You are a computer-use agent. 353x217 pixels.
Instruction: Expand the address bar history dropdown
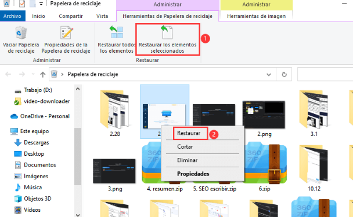pyautogui.click(x=269, y=74)
